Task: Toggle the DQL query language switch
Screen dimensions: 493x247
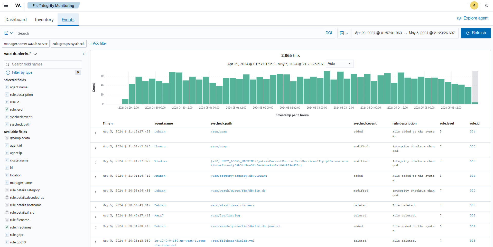Action: tap(329, 33)
